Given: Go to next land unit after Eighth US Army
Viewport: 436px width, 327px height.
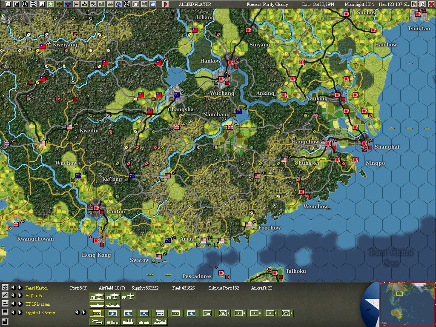Looking at the screenshot, I should (20, 312).
